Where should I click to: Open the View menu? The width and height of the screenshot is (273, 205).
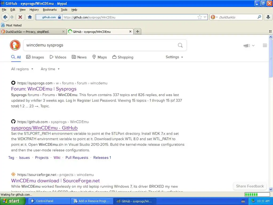pos(22,10)
